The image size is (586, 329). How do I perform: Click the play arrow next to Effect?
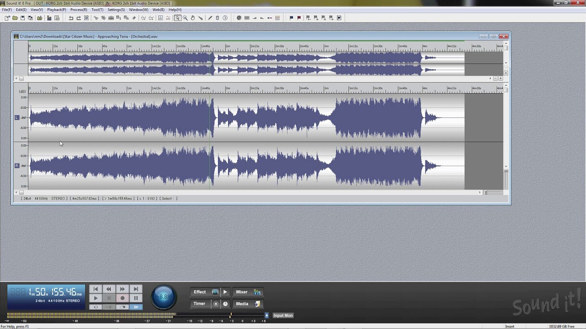(x=225, y=292)
